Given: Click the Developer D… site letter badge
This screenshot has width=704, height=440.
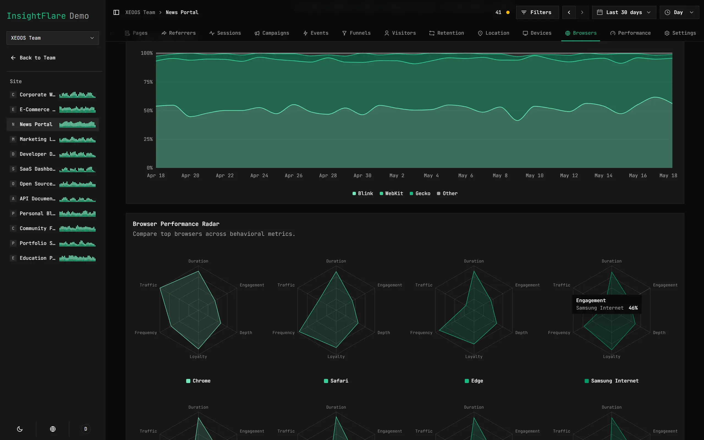Looking at the screenshot, I should point(13,154).
